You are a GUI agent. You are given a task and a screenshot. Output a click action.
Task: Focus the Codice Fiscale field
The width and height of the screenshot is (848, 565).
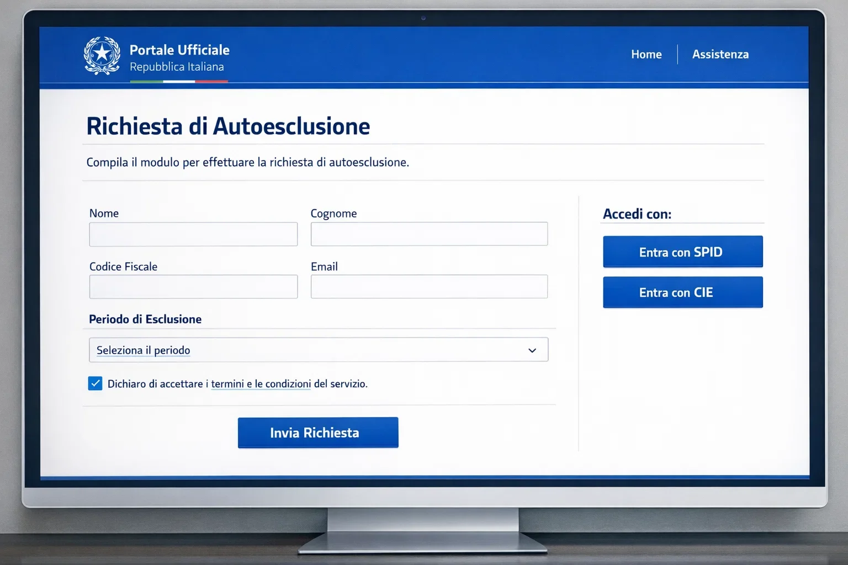pyautogui.click(x=193, y=286)
